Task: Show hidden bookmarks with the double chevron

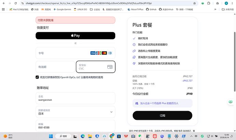Action: click(x=215, y=9)
